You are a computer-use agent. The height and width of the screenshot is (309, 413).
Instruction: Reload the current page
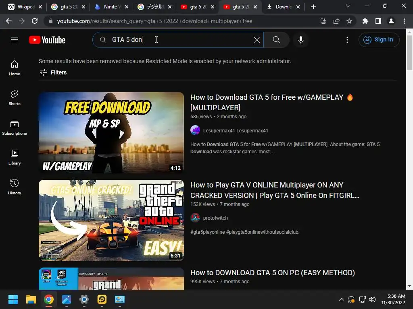(35, 21)
